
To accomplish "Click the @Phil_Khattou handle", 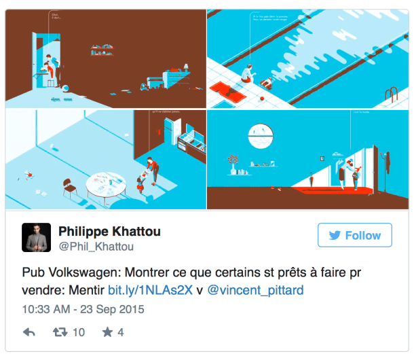I will click(96, 247).
